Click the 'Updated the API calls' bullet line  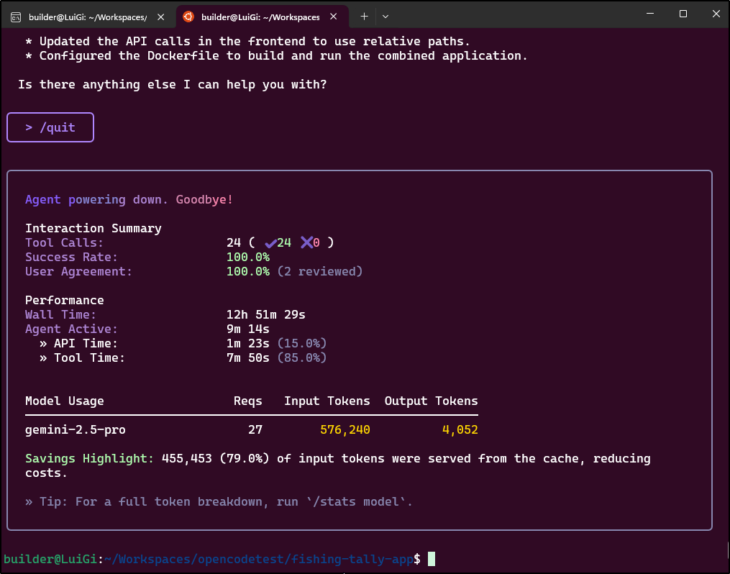pyautogui.click(x=247, y=42)
